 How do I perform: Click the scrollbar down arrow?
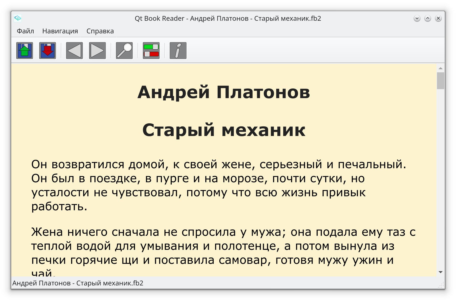[441, 272]
